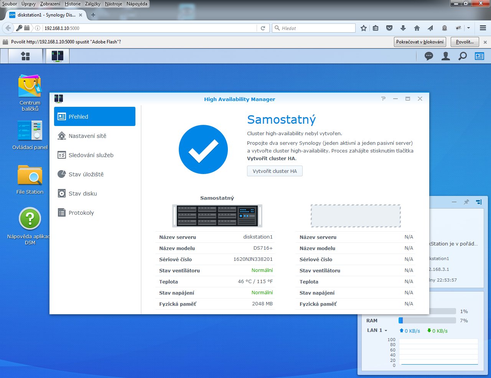Switch to Stav úložiště section
The image size is (491, 378).
point(86,174)
